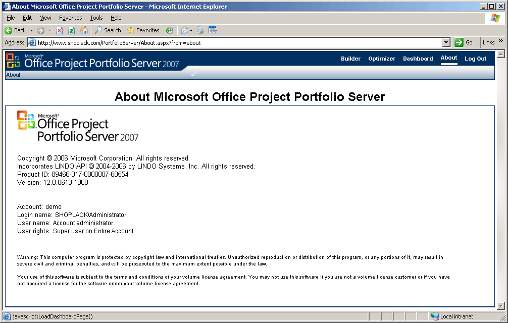Open the Help menu
Image resolution: width=508 pixels, height=323 pixels.
pyautogui.click(x=116, y=18)
